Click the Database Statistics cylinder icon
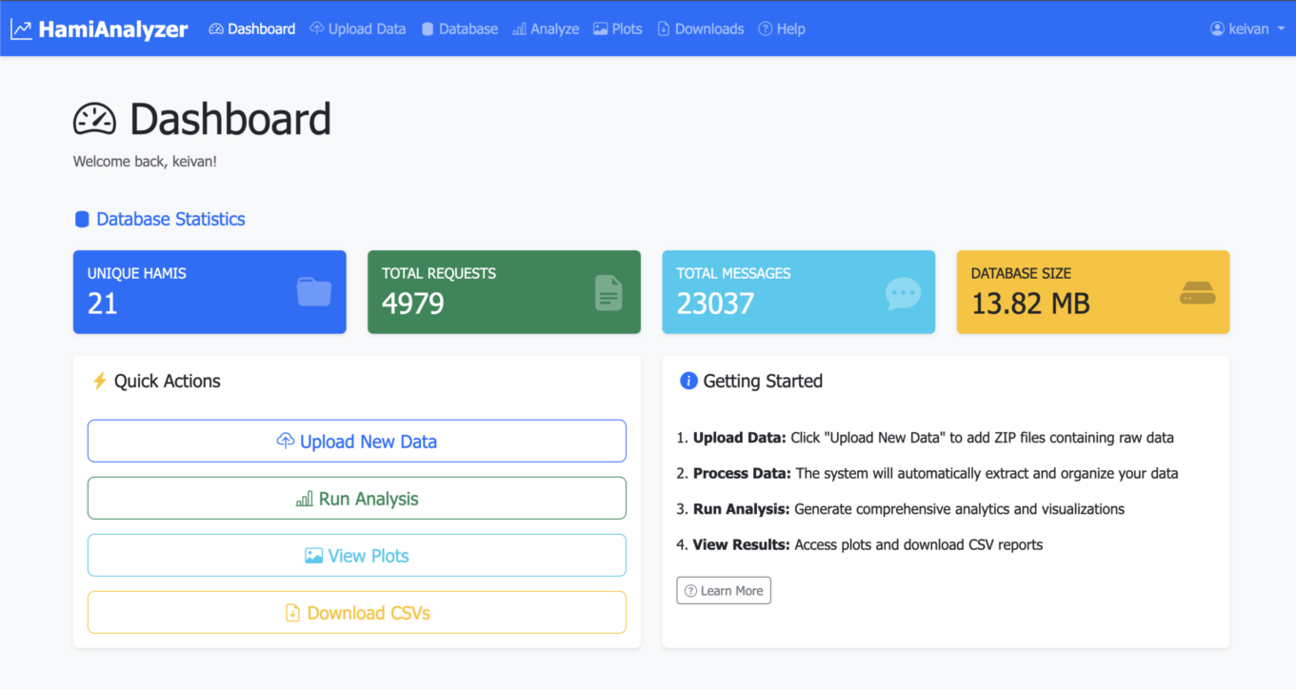The image size is (1296, 689). click(82, 220)
